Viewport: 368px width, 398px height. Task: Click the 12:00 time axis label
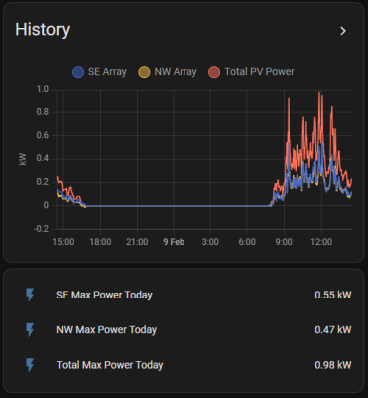pos(321,242)
